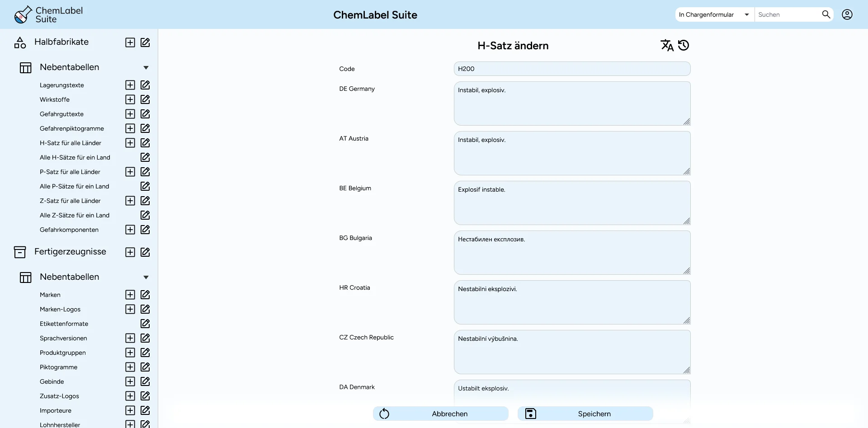This screenshot has height=428, width=868.
Task: Collapse the Fertigerzeugnisse Nebentabellen section
Action: pos(146,277)
